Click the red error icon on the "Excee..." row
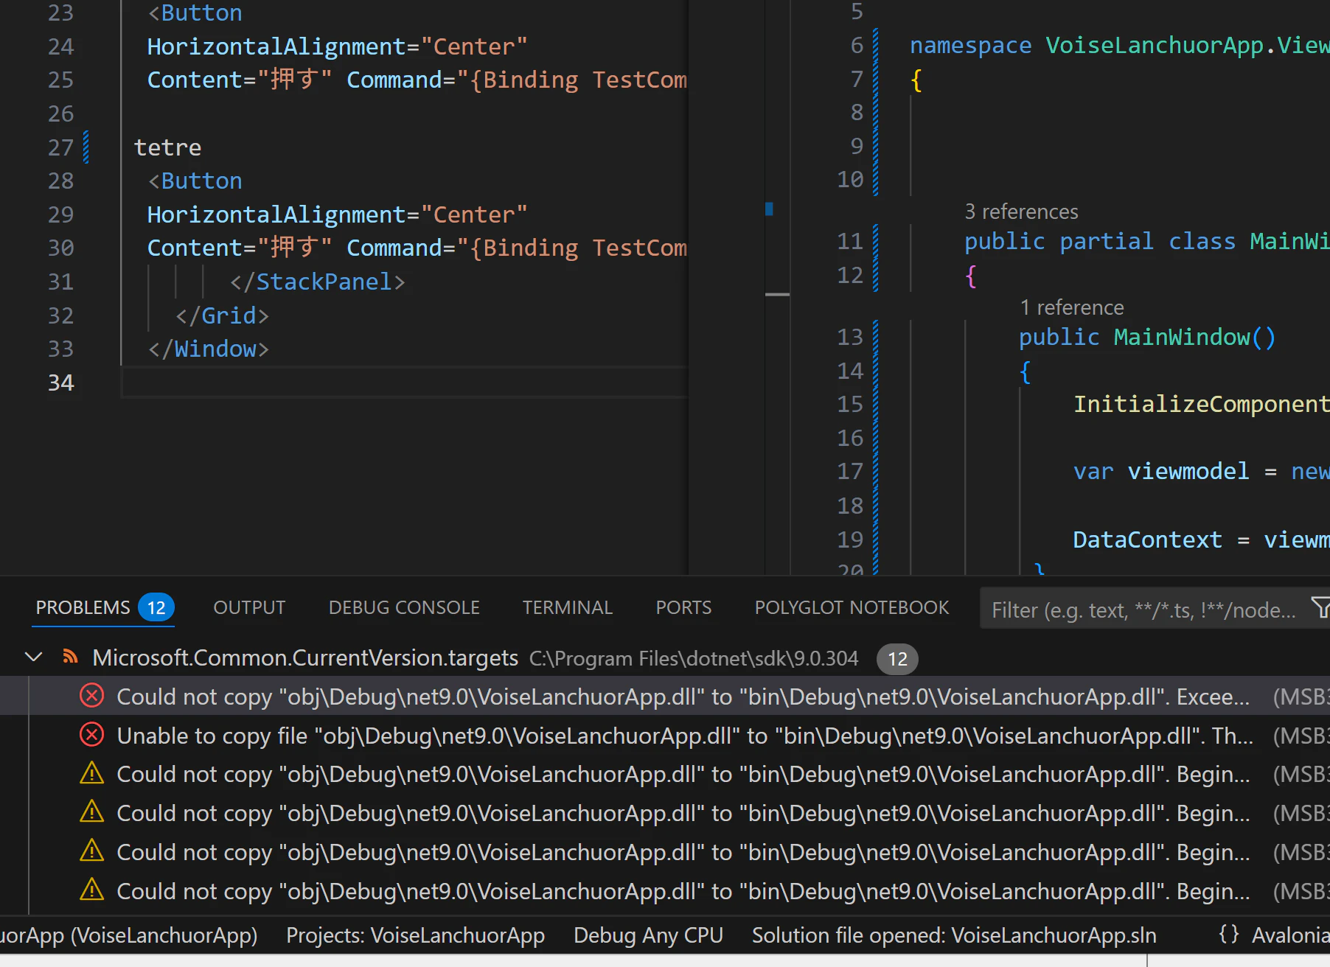This screenshot has height=967, width=1330. click(x=91, y=696)
